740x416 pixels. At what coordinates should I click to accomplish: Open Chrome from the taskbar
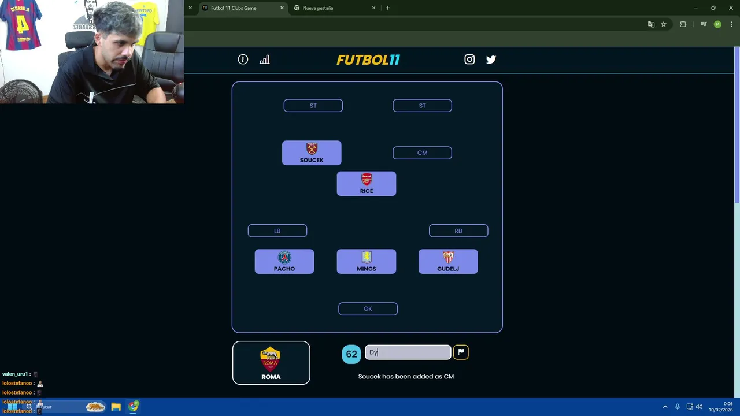[x=134, y=407]
